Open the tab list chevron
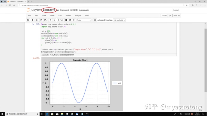This screenshot has height=116, width=207. tap(32, 1)
